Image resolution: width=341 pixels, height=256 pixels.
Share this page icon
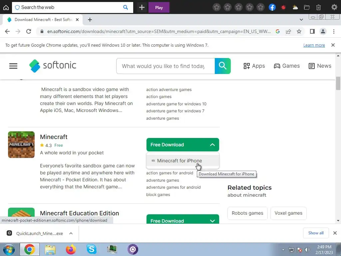click(288, 31)
